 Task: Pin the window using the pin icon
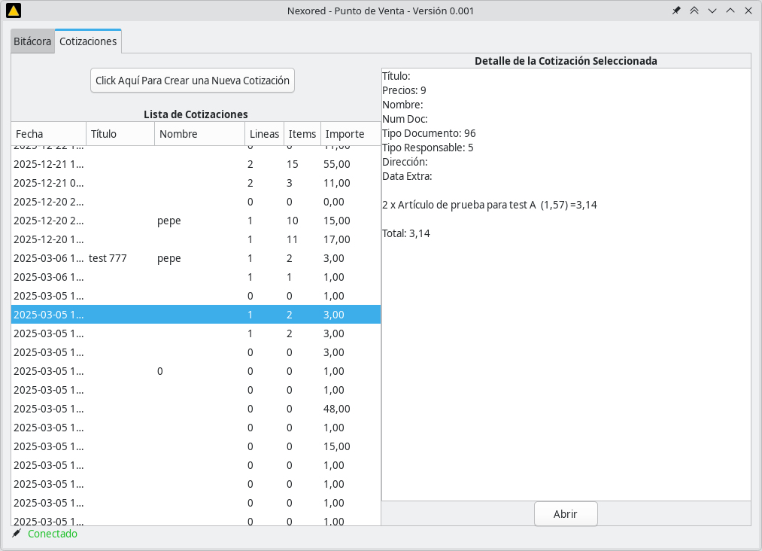point(676,11)
